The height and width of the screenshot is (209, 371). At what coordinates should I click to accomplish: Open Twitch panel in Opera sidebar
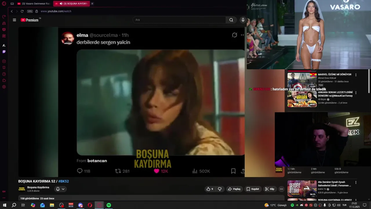coord(4,52)
